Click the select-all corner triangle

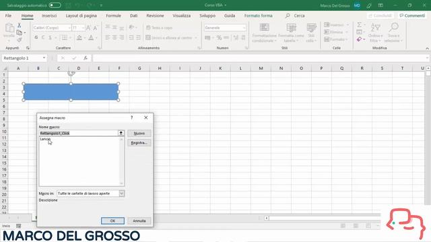(x=5, y=69)
